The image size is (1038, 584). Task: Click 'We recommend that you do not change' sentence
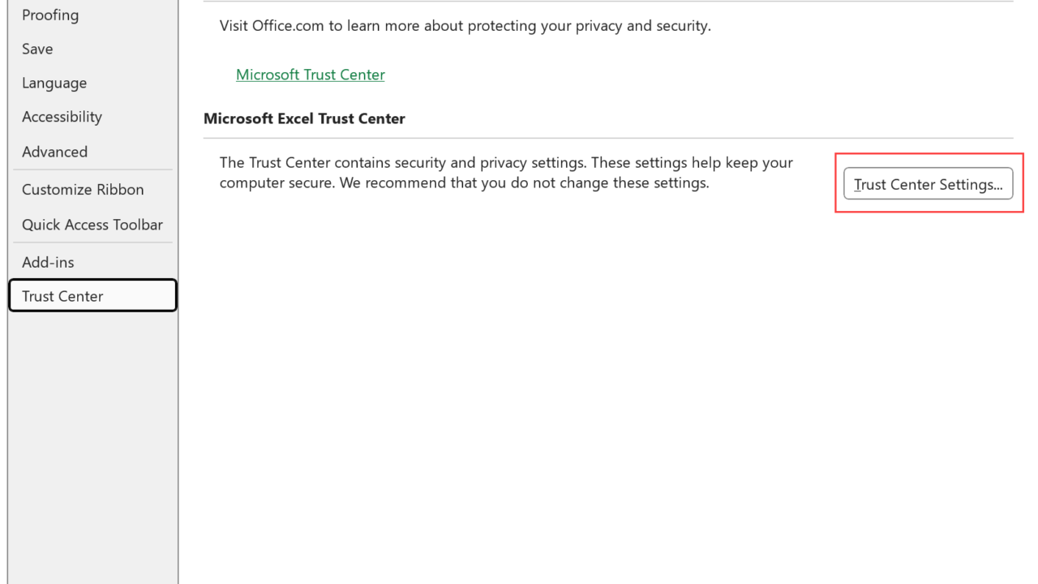pos(524,183)
